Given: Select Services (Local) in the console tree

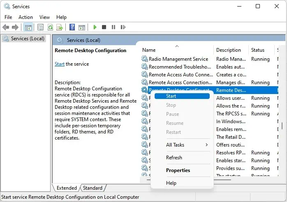Looking at the screenshot, I should click(x=24, y=39).
